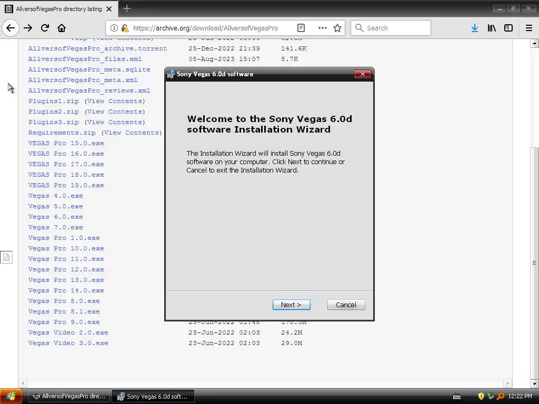Switch to AllversofVegasPro taskbar button
539x404 pixels.
pos(69,396)
